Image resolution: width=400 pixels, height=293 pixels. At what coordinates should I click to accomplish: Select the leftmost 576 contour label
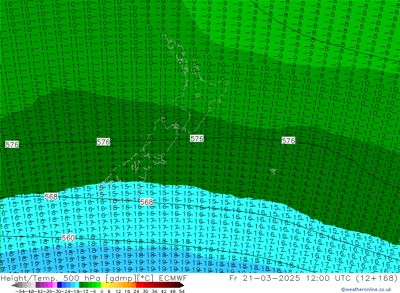point(12,145)
